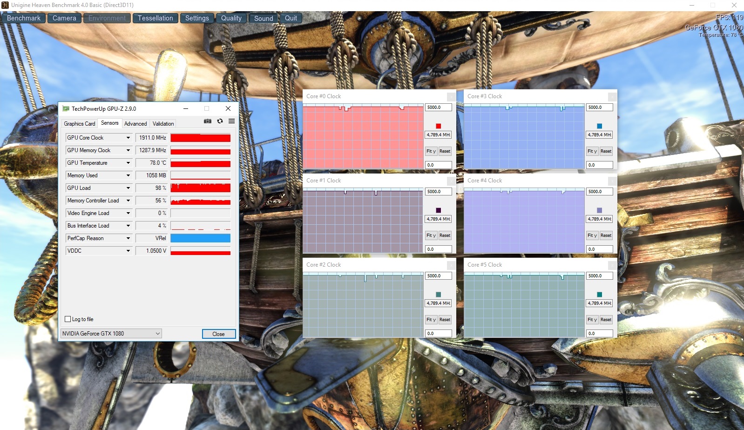
Task: Click Fit y on Core #5 Clock
Action: point(592,320)
